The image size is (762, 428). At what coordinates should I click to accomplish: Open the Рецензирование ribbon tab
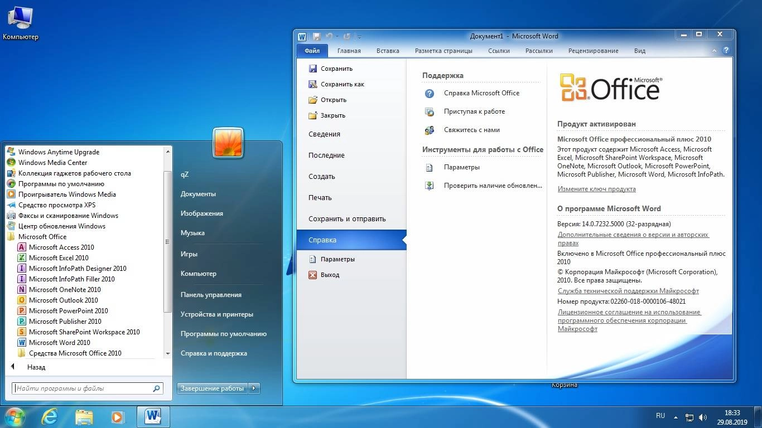point(594,51)
